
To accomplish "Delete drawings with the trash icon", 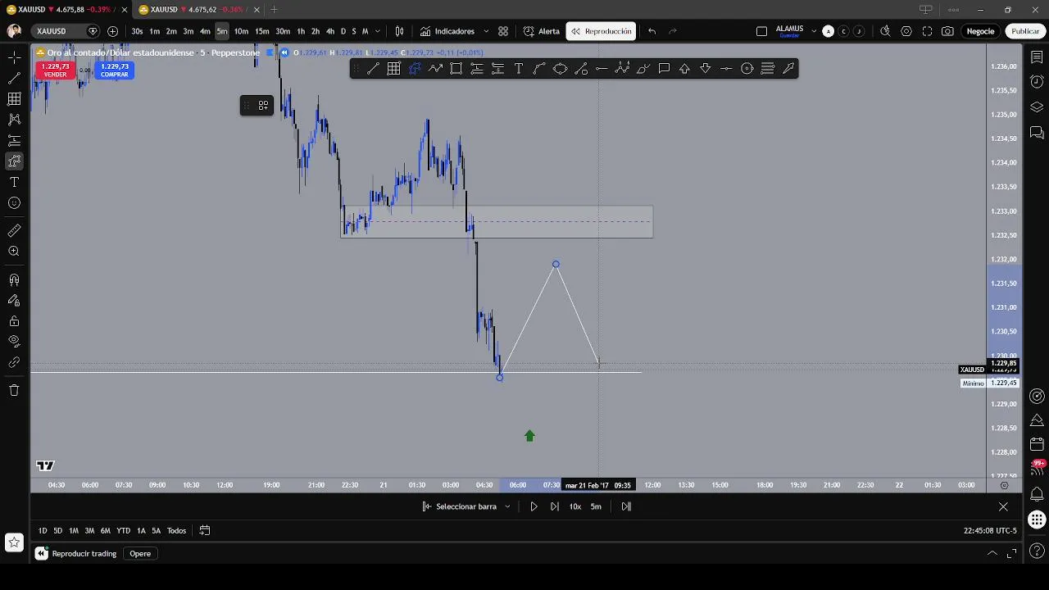I will pos(14,390).
